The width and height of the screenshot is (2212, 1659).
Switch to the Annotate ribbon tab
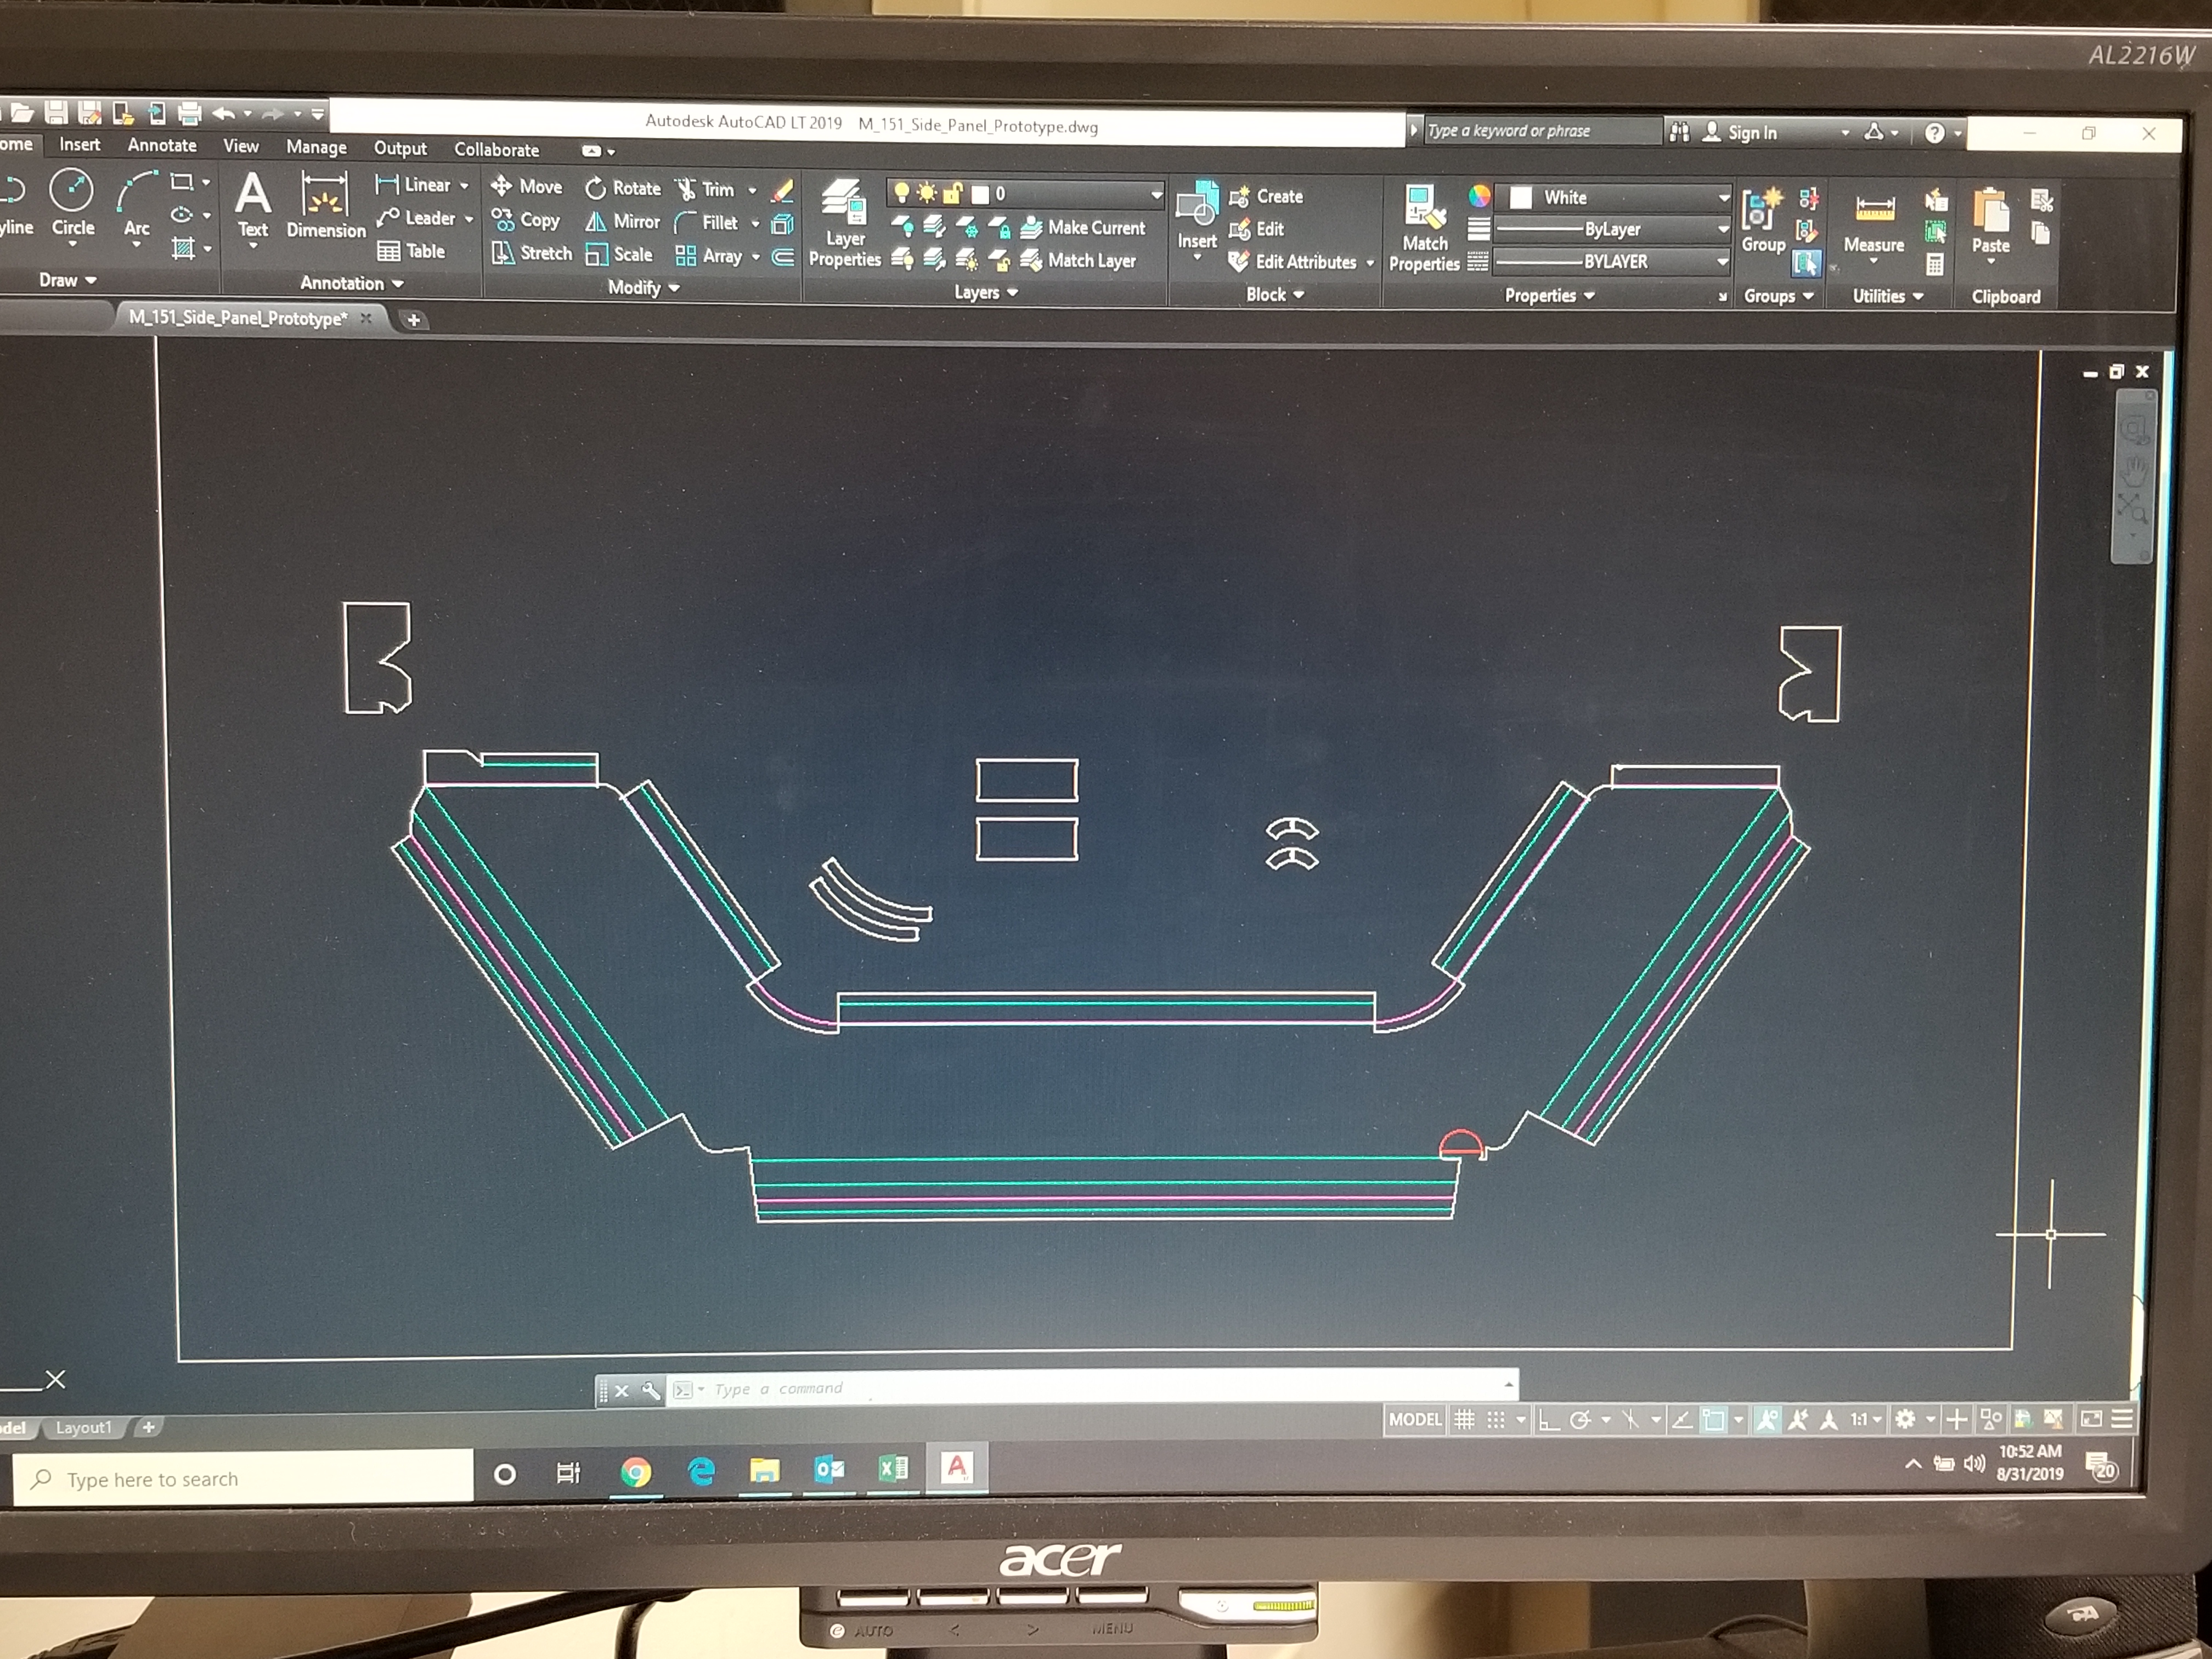162,145
